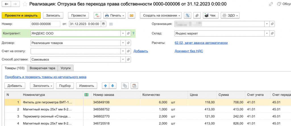Open the Создать на основании menu

coord(161,16)
